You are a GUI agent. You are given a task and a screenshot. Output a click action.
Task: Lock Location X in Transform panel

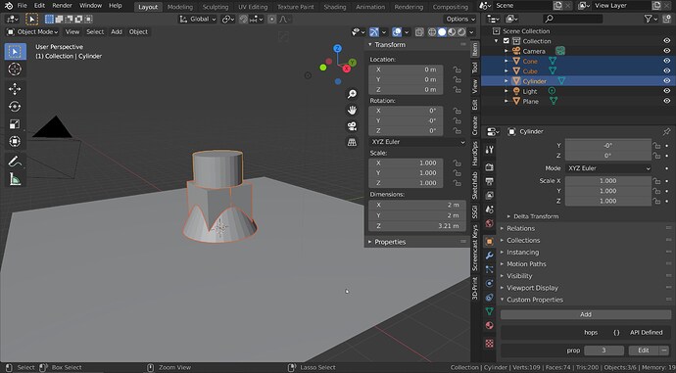click(x=457, y=70)
